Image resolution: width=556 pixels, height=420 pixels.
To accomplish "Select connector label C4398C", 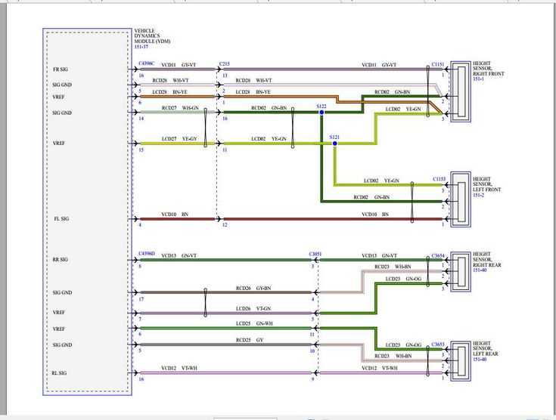I will pos(147,63).
